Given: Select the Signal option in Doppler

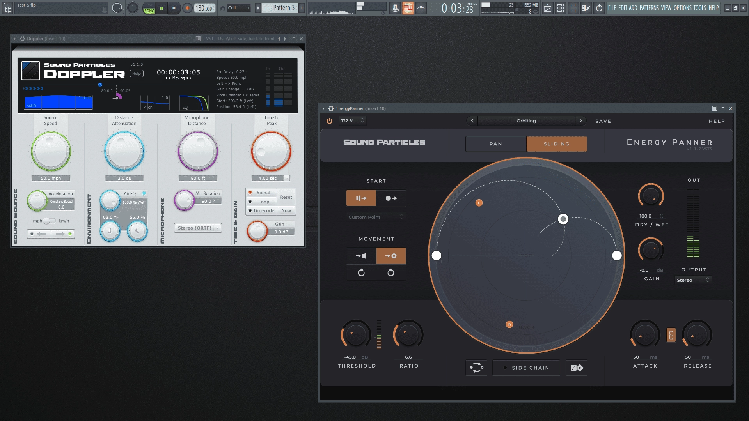Looking at the screenshot, I should coord(261,193).
